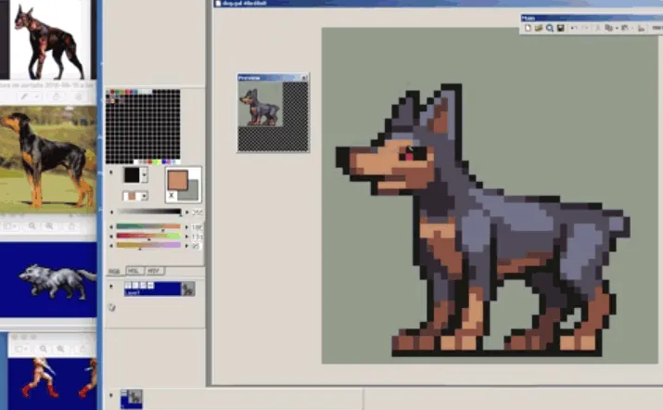Click the Open folder icon in Main toolbar
The width and height of the screenshot is (663, 410).
coord(538,28)
